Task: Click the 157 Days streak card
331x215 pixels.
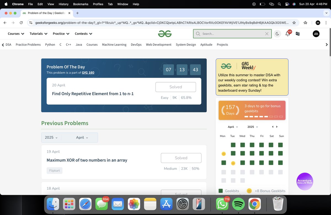Action: (x=252, y=110)
